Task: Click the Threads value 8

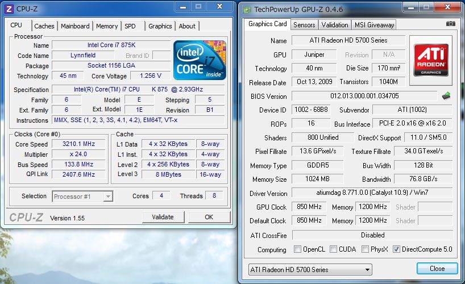Action: [x=214, y=195]
